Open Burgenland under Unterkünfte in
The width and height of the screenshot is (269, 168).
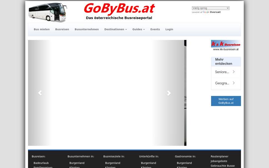149,163
